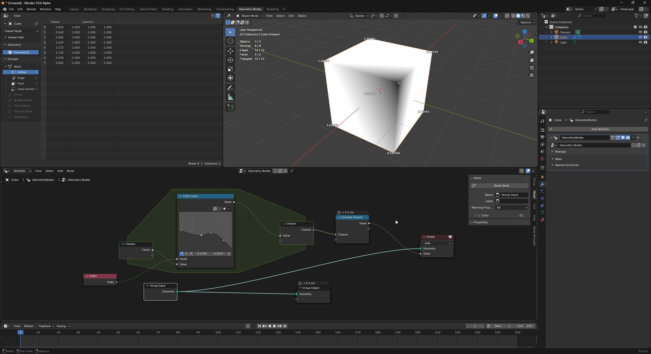This screenshot has width=651, height=354.
Task: Open the Material properties tab icon
Action: click(542, 220)
